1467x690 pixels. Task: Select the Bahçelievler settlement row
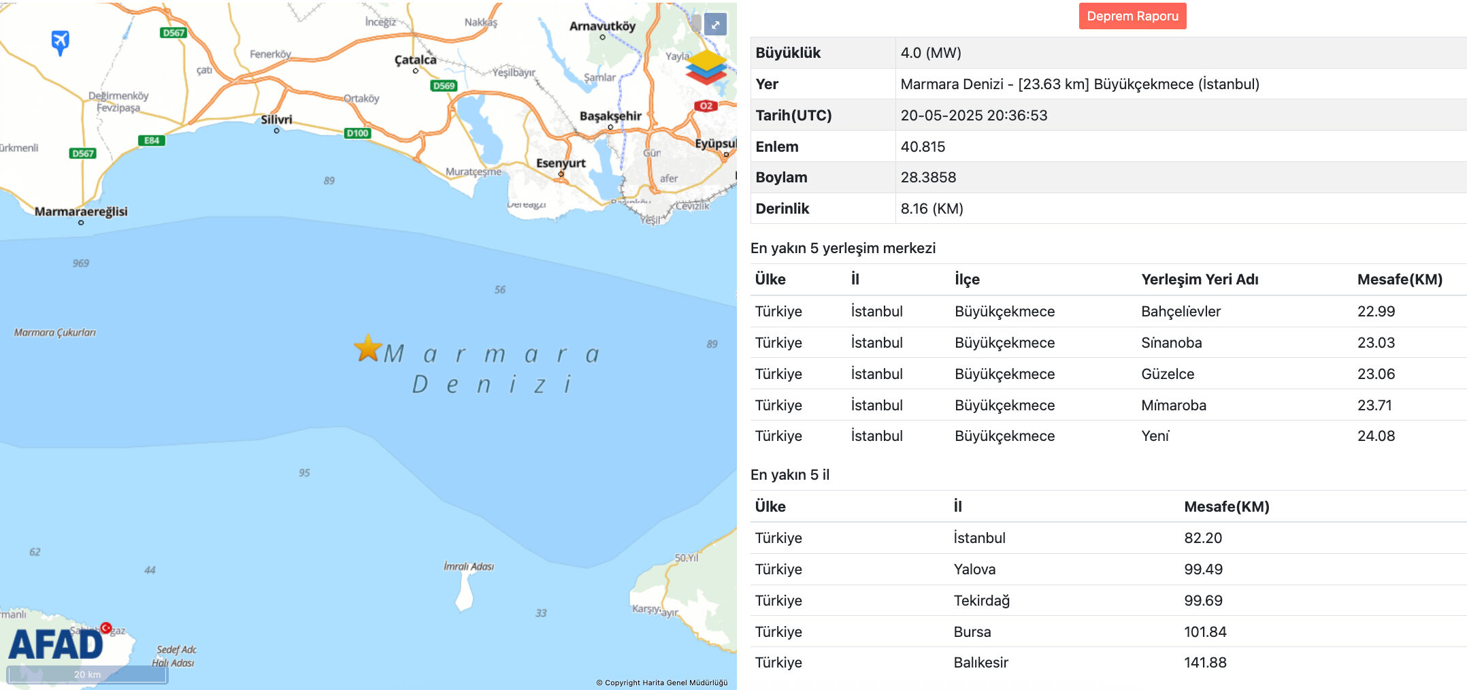pyautogui.click(x=1181, y=312)
